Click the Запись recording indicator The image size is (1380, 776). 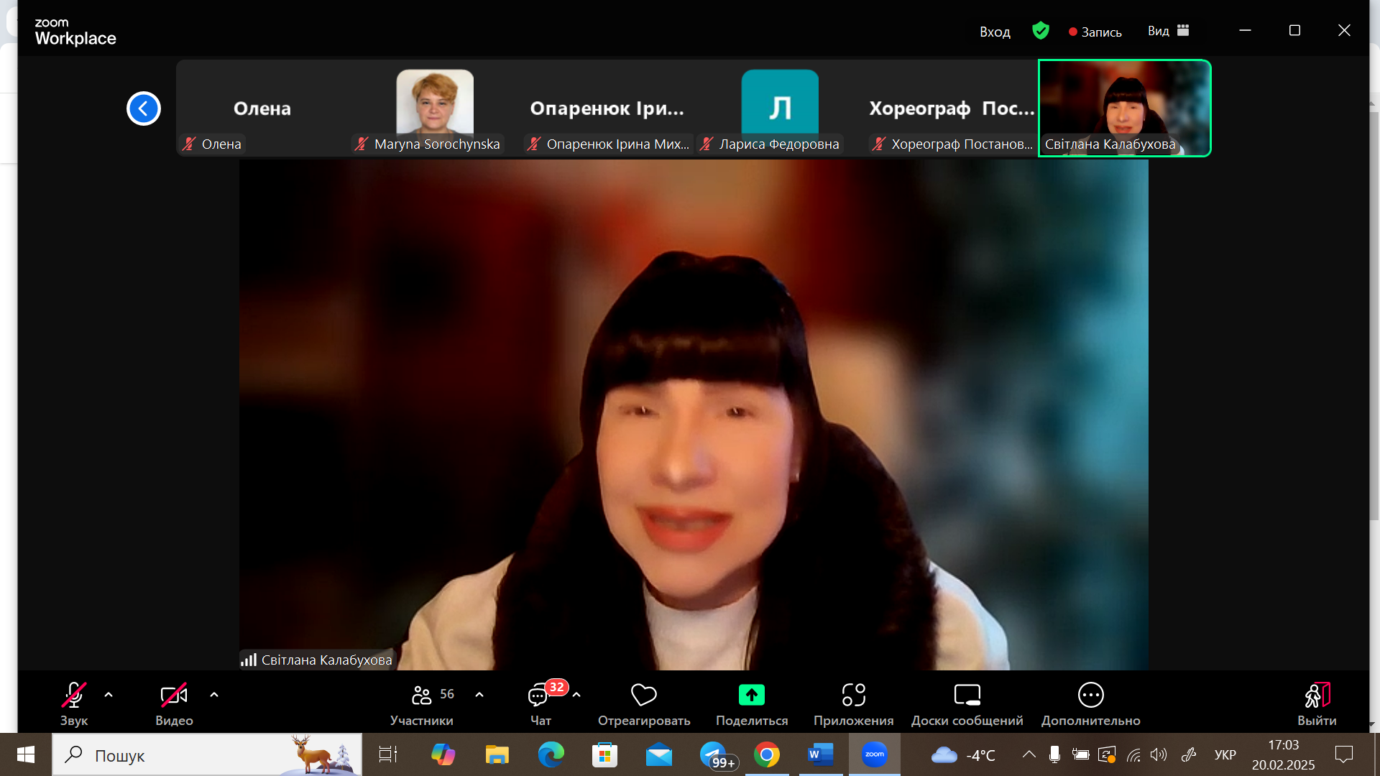coord(1095,32)
